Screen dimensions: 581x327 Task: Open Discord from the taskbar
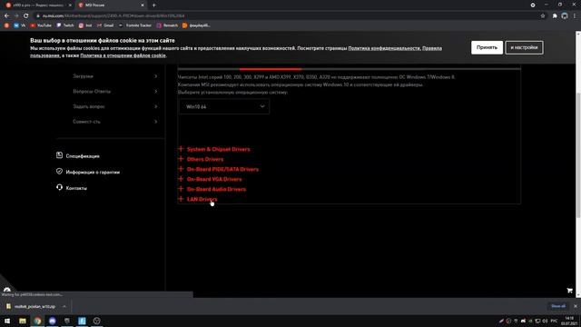(x=53, y=321)
